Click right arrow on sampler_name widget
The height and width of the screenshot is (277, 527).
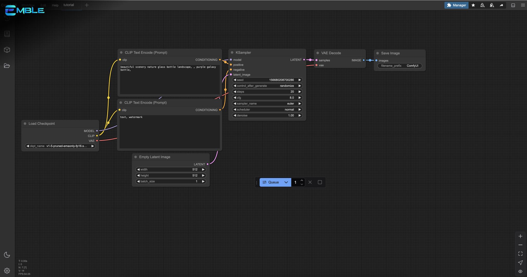pyautogui.click(x=300, y=104)
